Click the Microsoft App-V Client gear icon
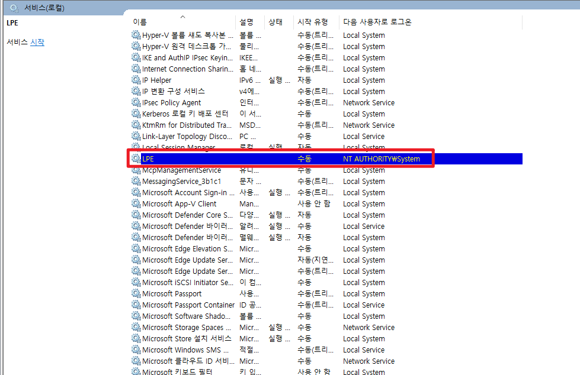 136,203
